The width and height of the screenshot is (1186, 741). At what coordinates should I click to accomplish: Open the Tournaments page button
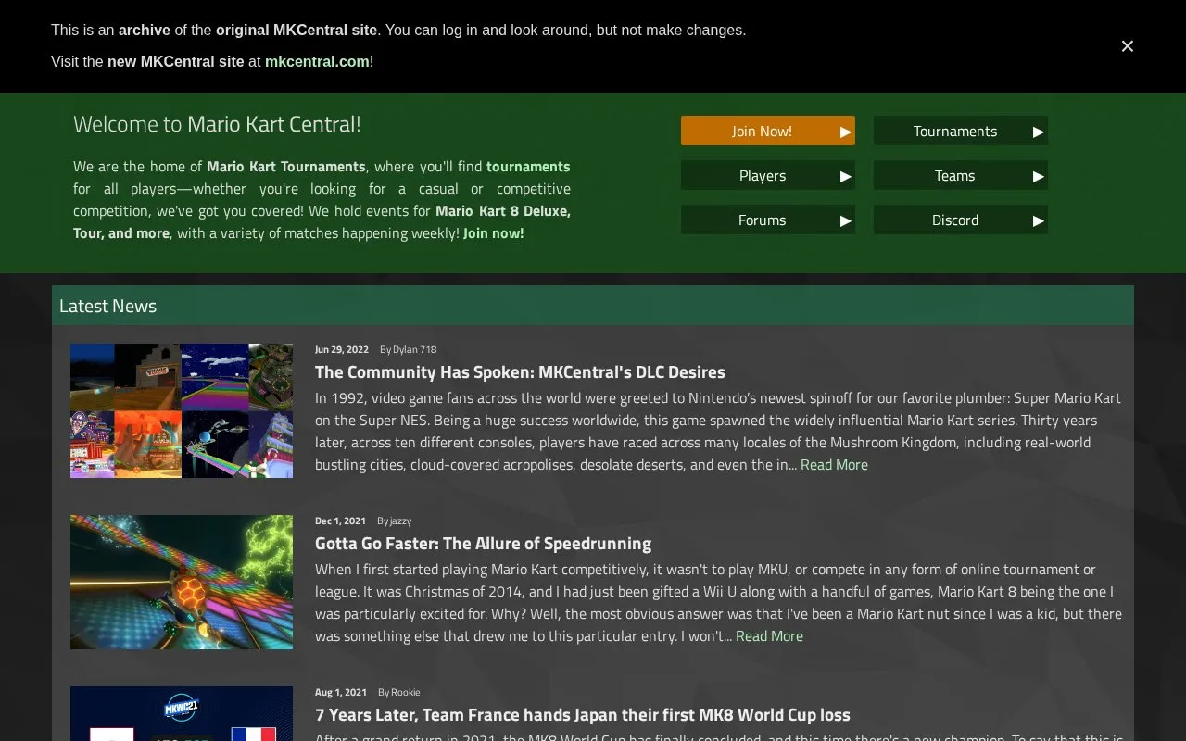click(x=960, y=131)
